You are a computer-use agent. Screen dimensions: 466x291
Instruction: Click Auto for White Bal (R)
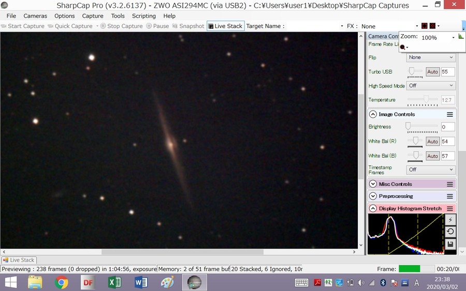432,142
